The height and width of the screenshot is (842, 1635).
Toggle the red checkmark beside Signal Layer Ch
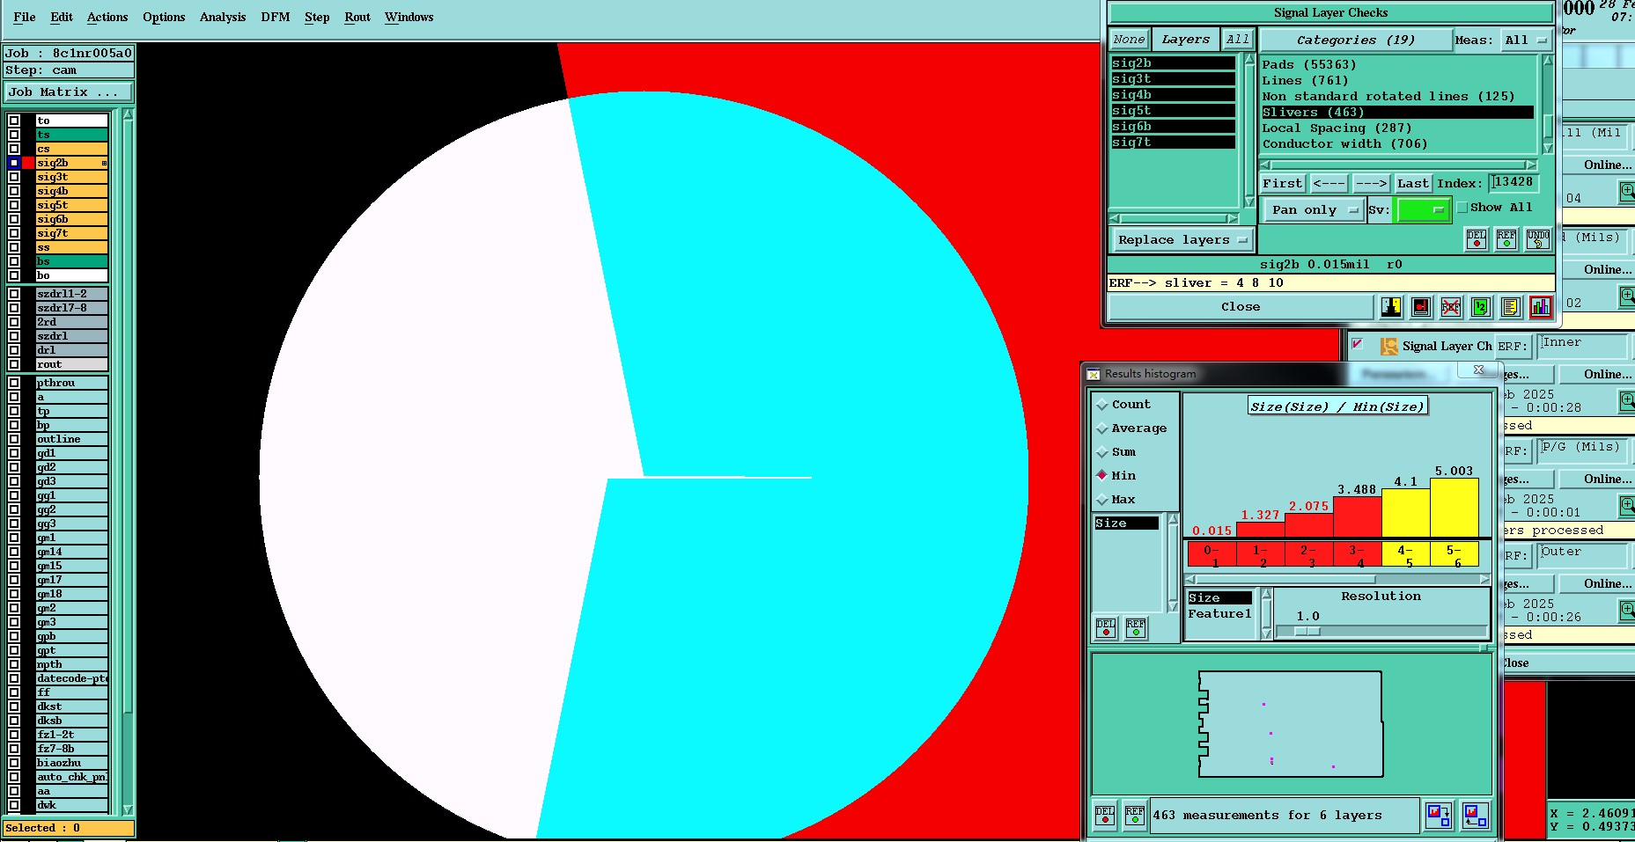[1358, 344]
